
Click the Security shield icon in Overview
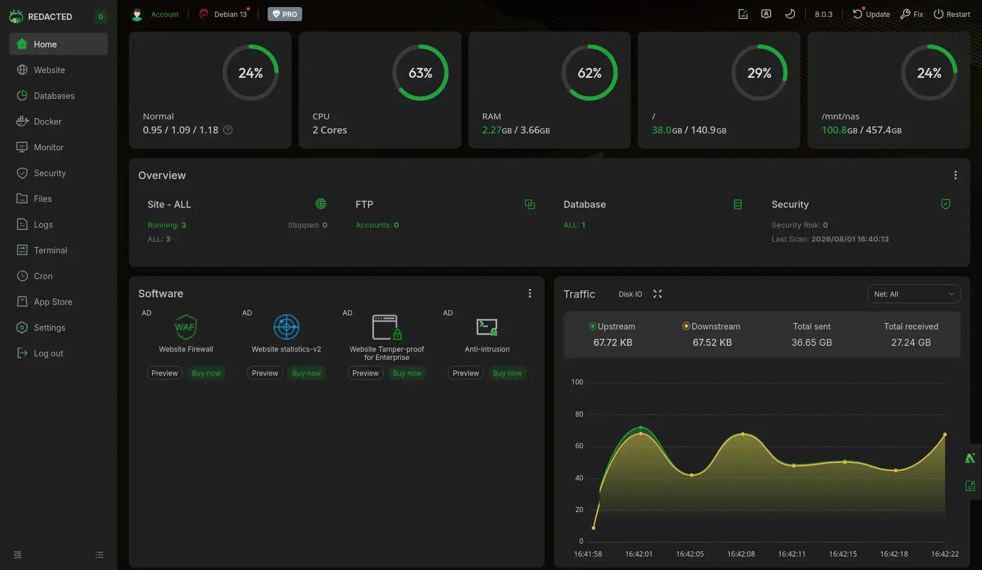[946, 204]
